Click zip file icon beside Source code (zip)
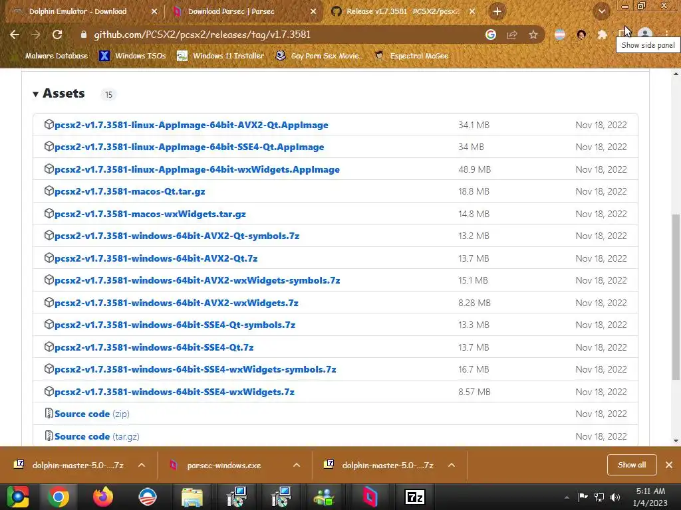The height and width of the screenshot is (510, 681). pyautogui.click(x=49, y=413)
